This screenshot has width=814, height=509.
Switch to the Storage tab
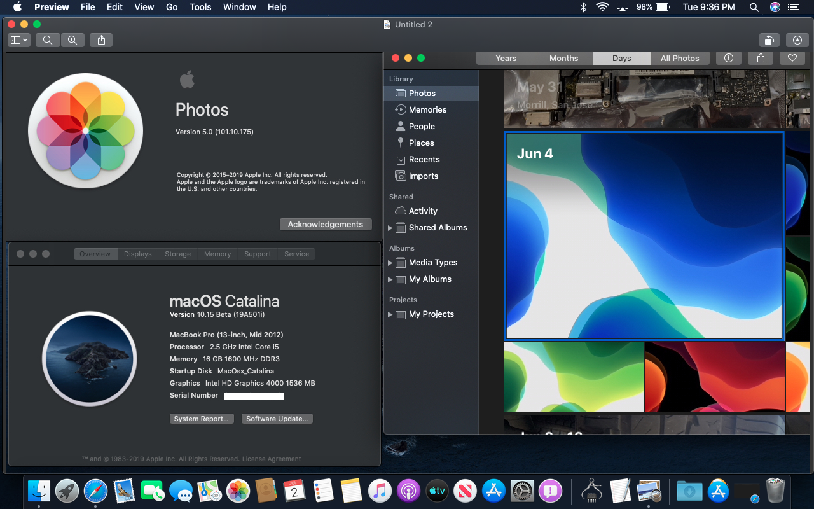point(178,254)
